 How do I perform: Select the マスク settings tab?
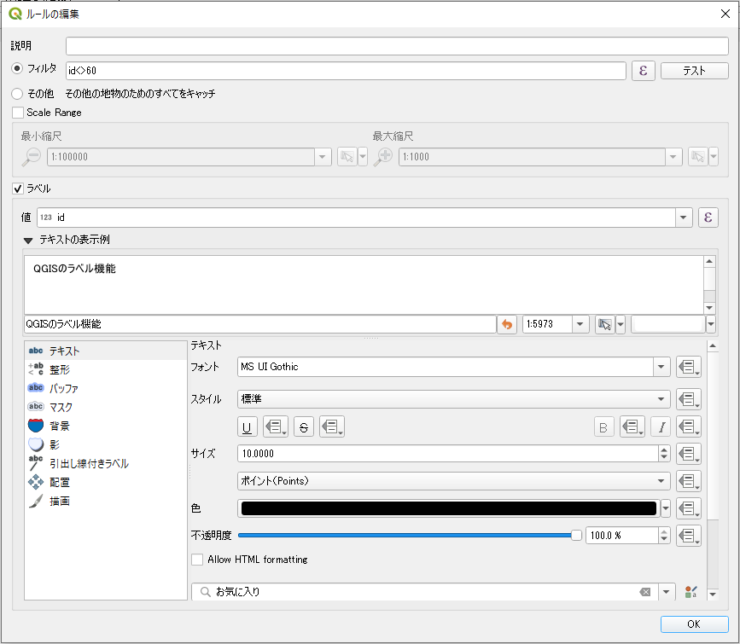click(106, 407)
